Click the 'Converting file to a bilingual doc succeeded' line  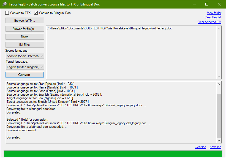[37, 127]
